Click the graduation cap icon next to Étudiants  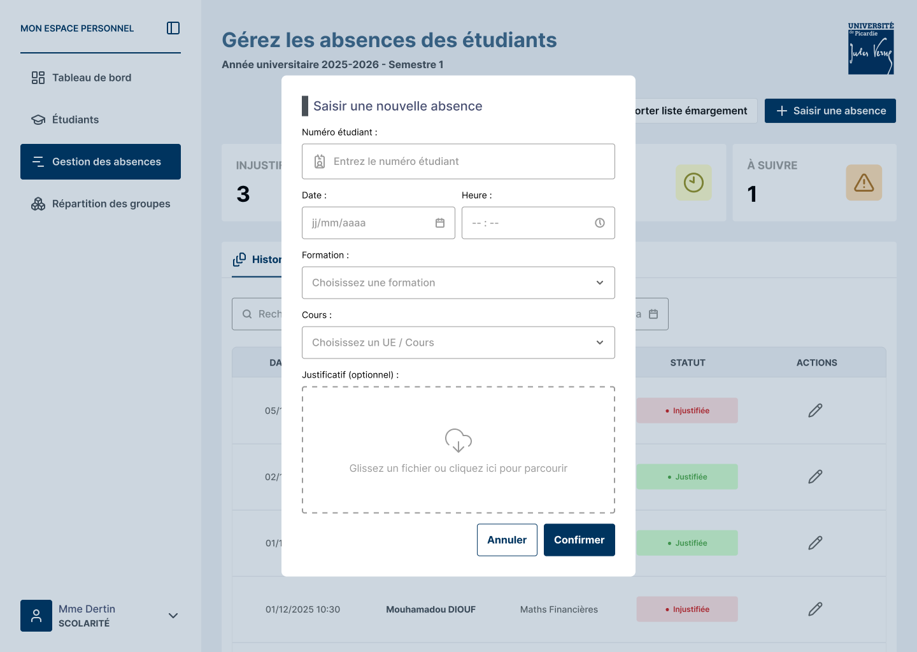[x=38, y=119]
